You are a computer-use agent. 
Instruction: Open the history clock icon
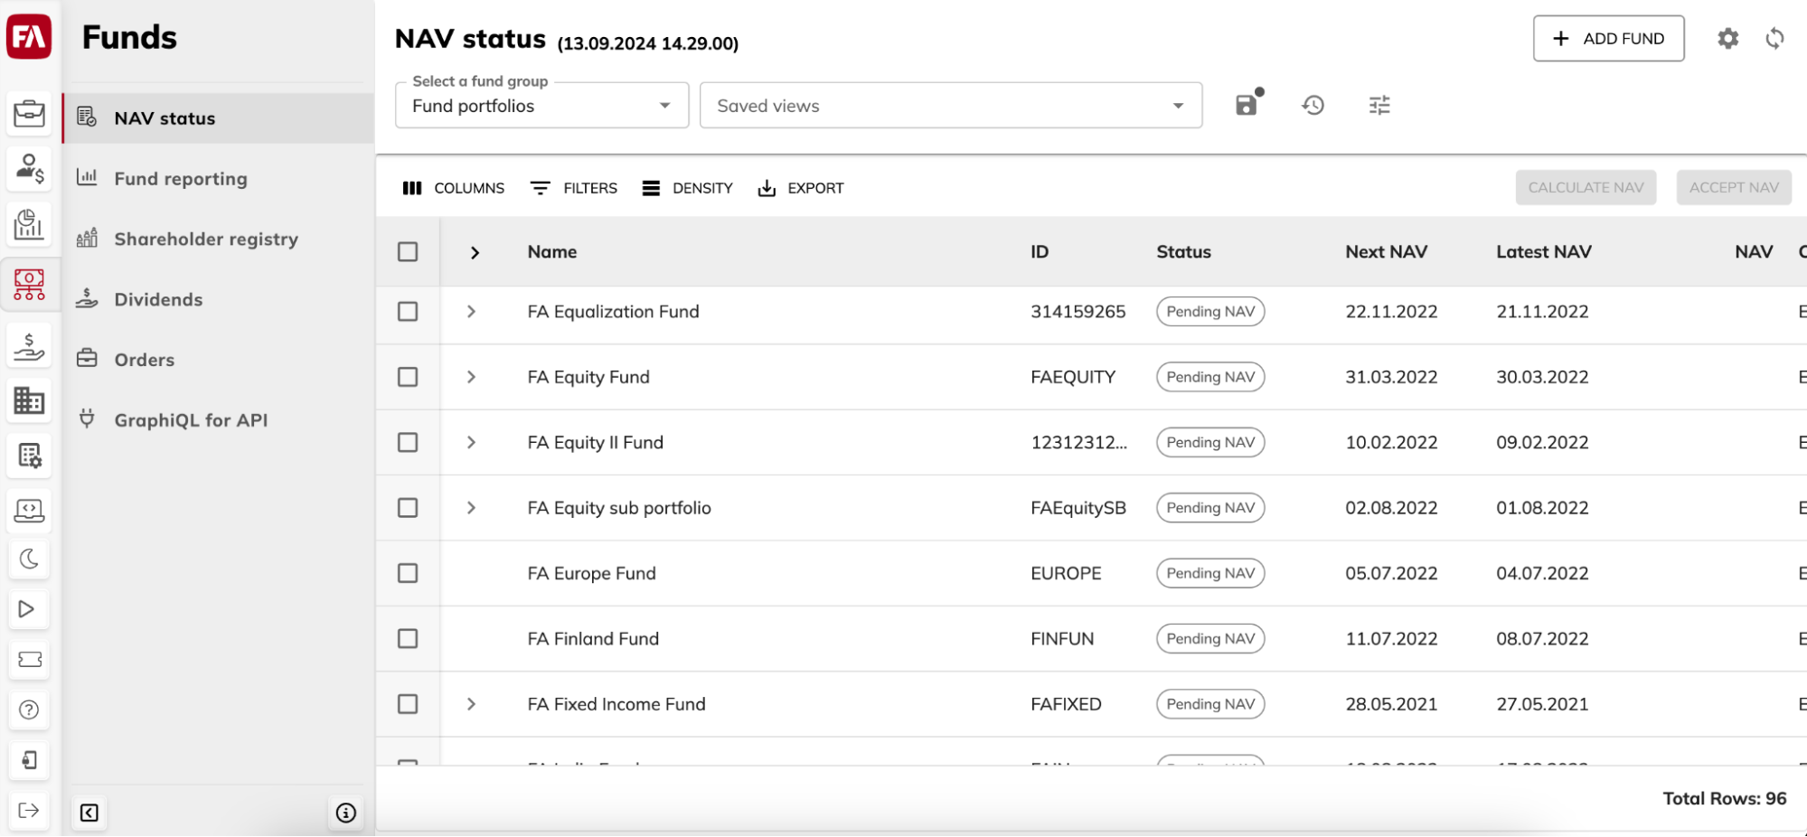(1313, 106)
